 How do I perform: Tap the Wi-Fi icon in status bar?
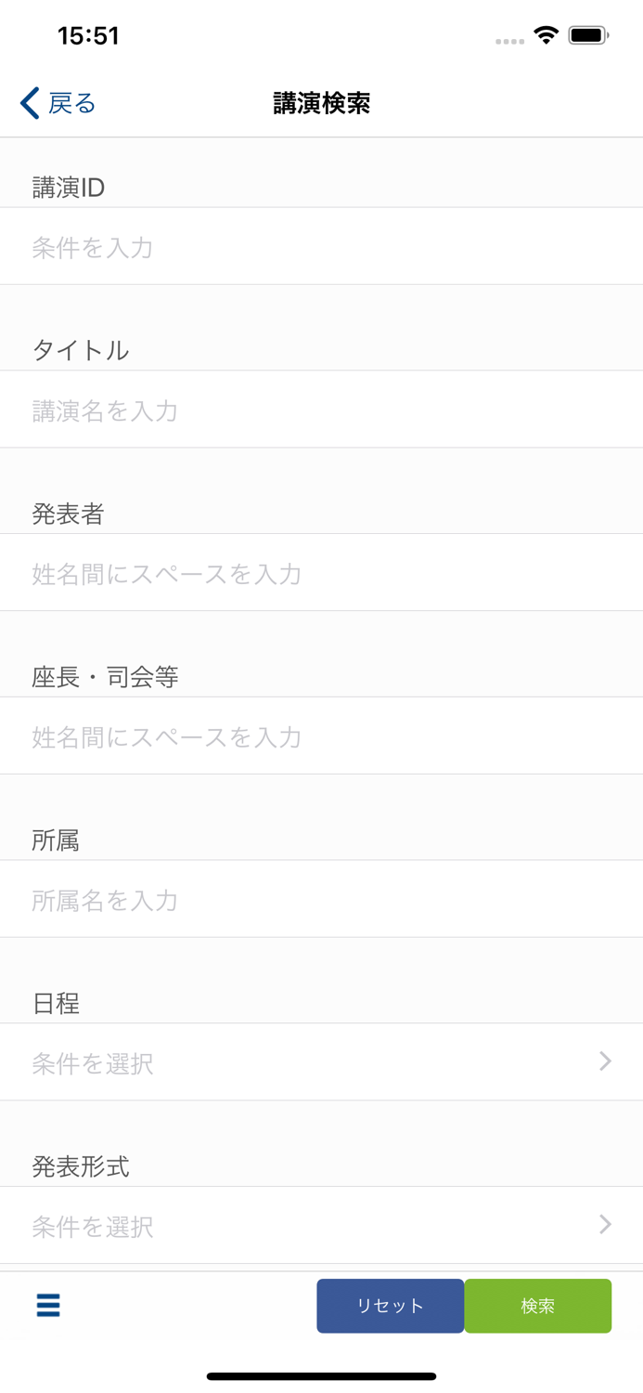click(546, 34)
